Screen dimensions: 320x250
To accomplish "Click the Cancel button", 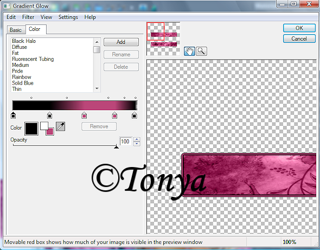I will pyautogui.click(x=299, y=39).
